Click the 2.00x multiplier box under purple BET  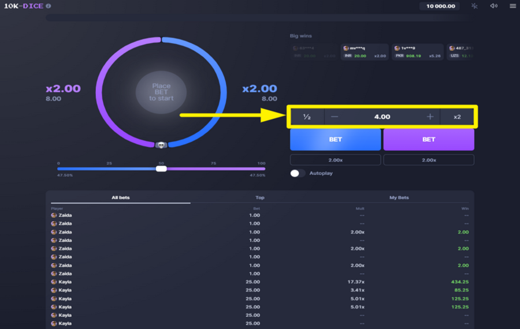click(429, 160)
